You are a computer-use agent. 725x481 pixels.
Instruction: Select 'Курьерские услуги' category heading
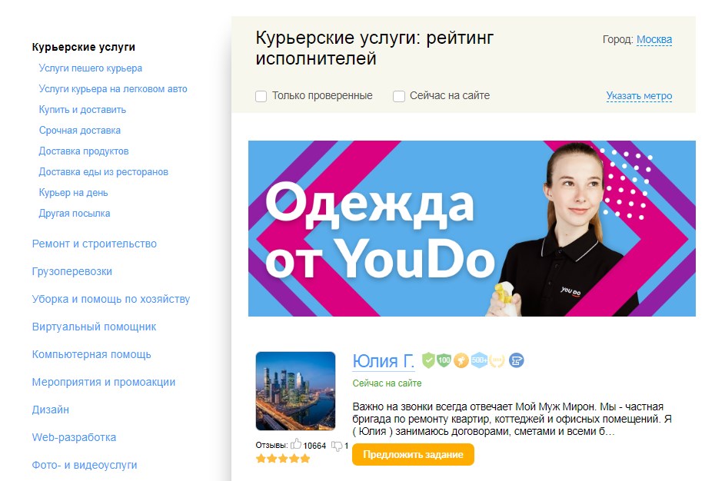pyautogui.click(x=84, y=47)
